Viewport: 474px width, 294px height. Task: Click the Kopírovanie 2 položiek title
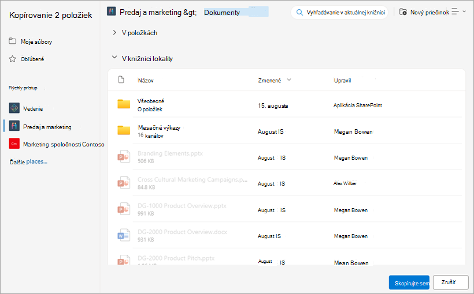pyautogui.click(x=50, y=15)
